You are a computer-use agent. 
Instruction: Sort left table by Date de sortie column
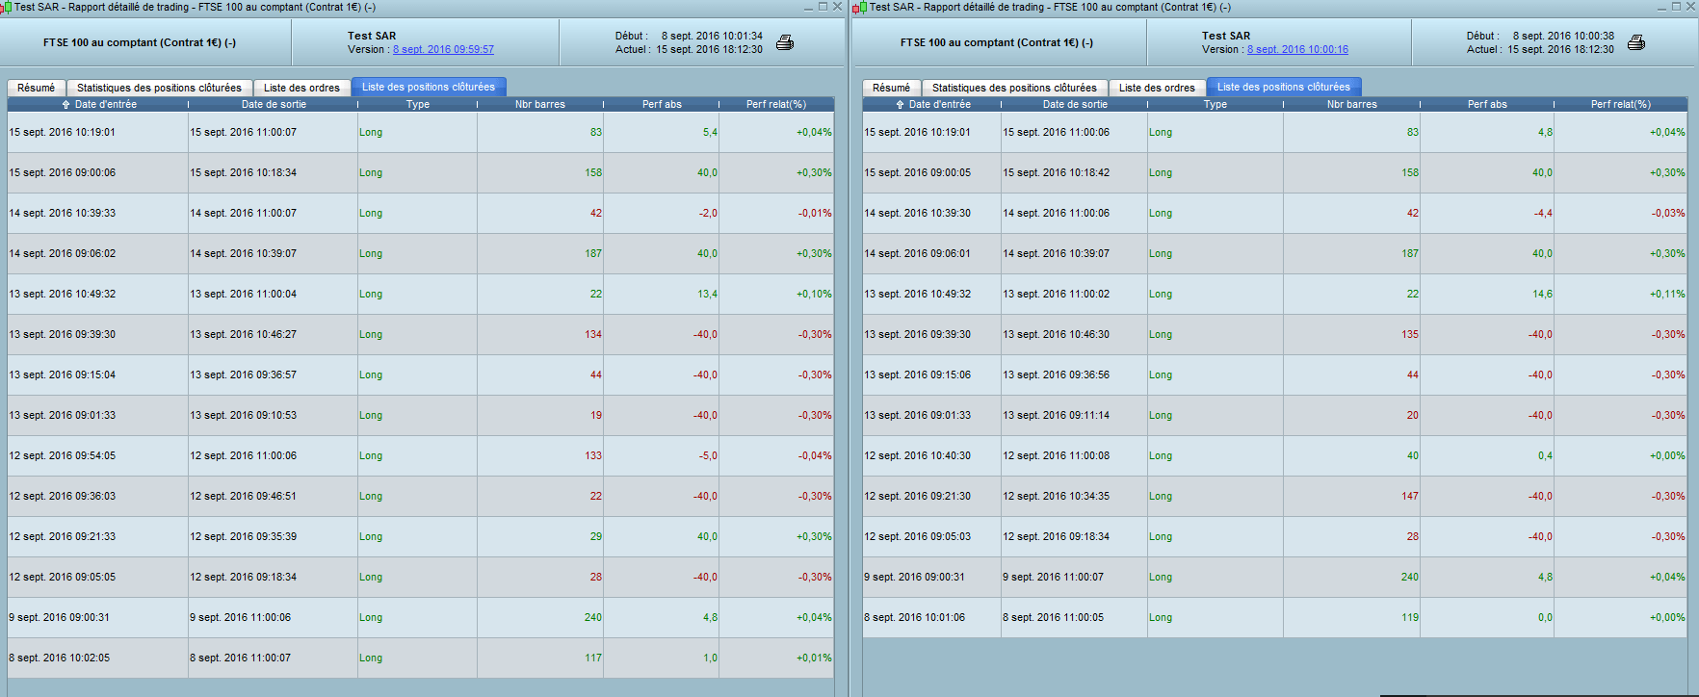tap(274, 104)
